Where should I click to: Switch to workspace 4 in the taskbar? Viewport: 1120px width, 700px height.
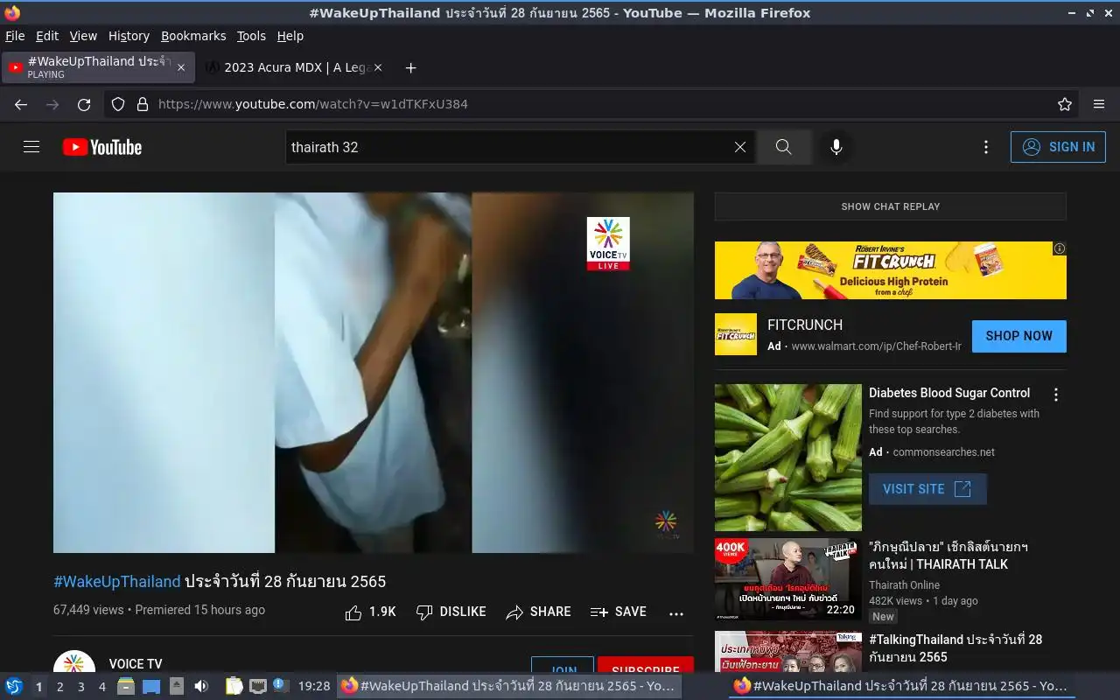pos(101,687)
